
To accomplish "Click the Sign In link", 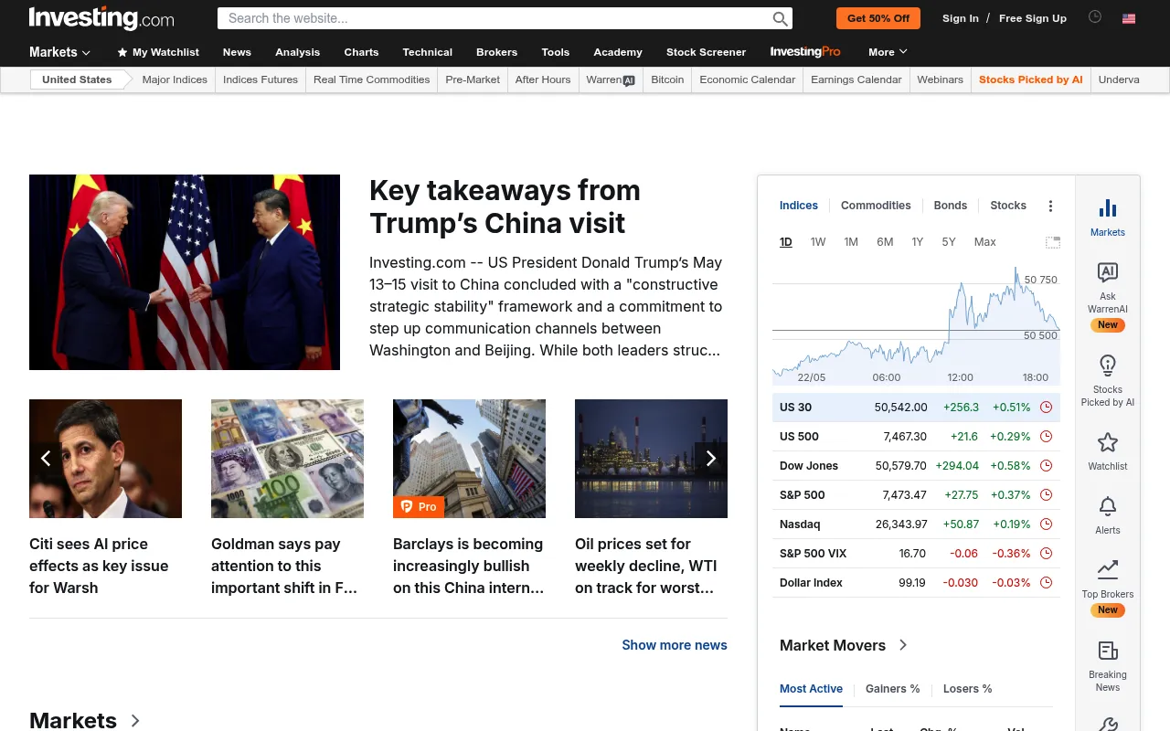I will pos(961,18).
